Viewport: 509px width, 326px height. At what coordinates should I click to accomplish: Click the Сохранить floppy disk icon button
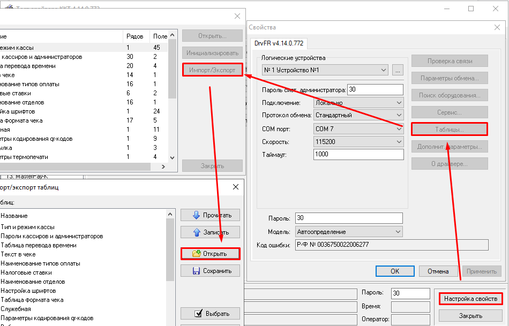pyautogui.click(x=196, y=271)
